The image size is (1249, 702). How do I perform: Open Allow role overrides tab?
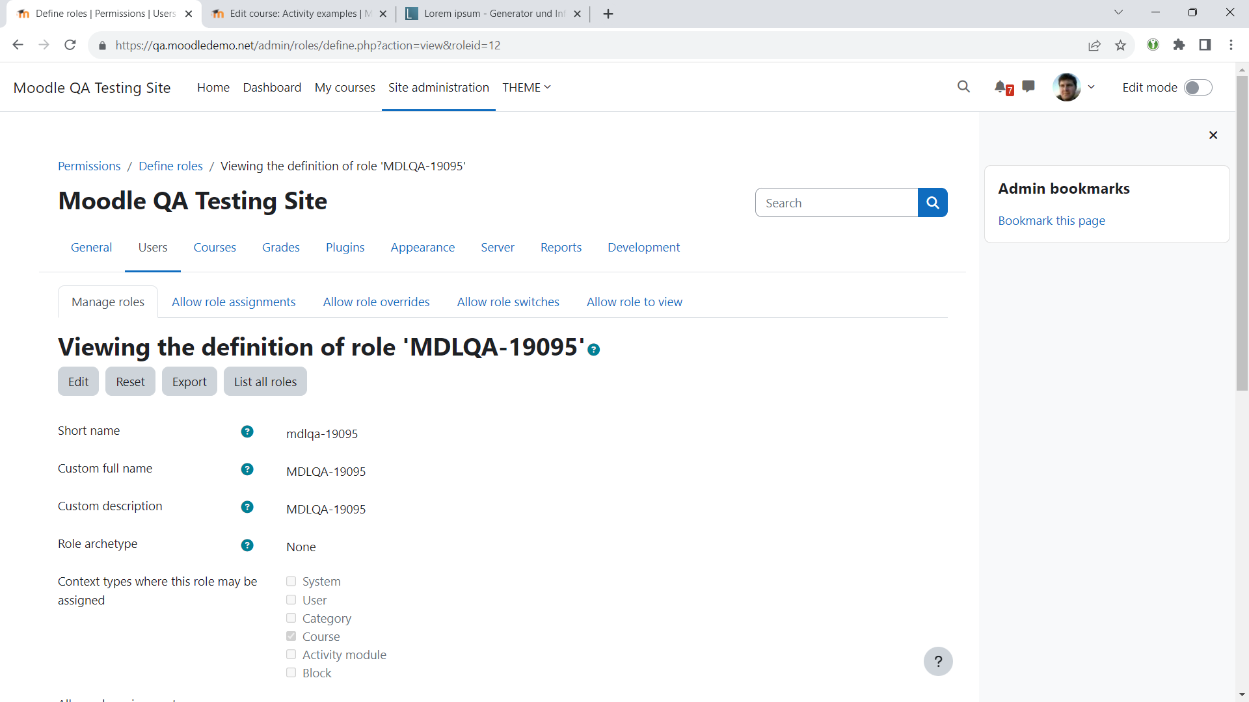pyautogui.click(x=376, y=302)
